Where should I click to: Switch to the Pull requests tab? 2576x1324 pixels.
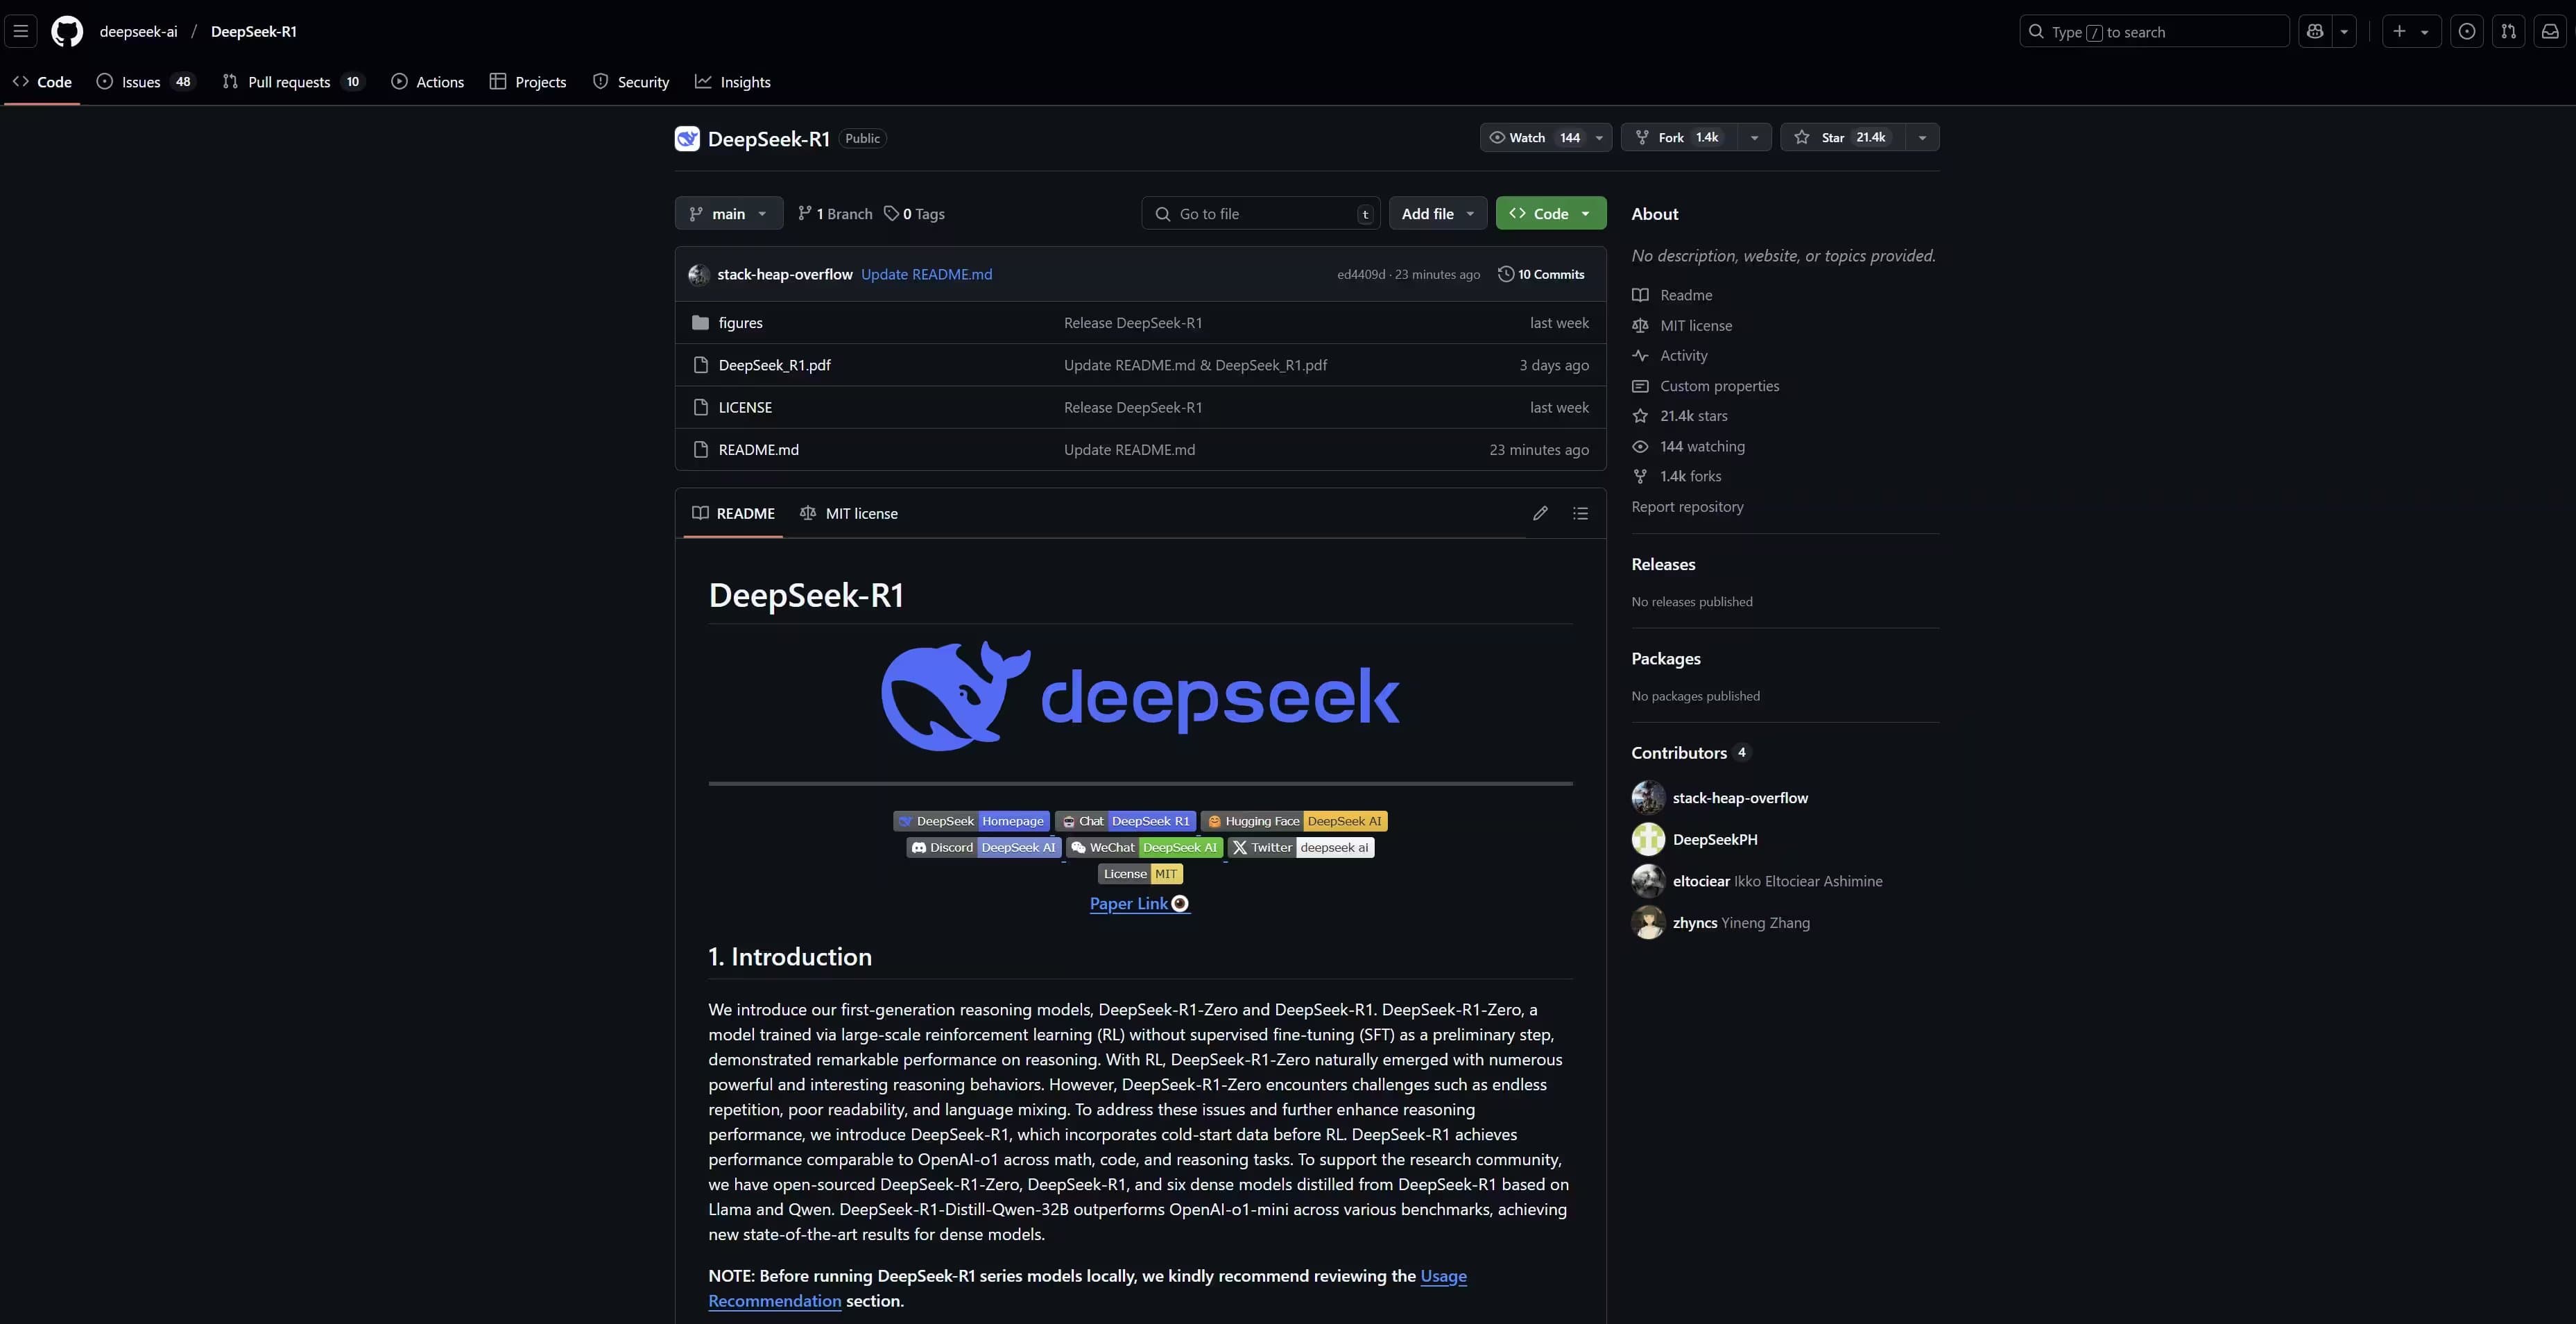293,82
